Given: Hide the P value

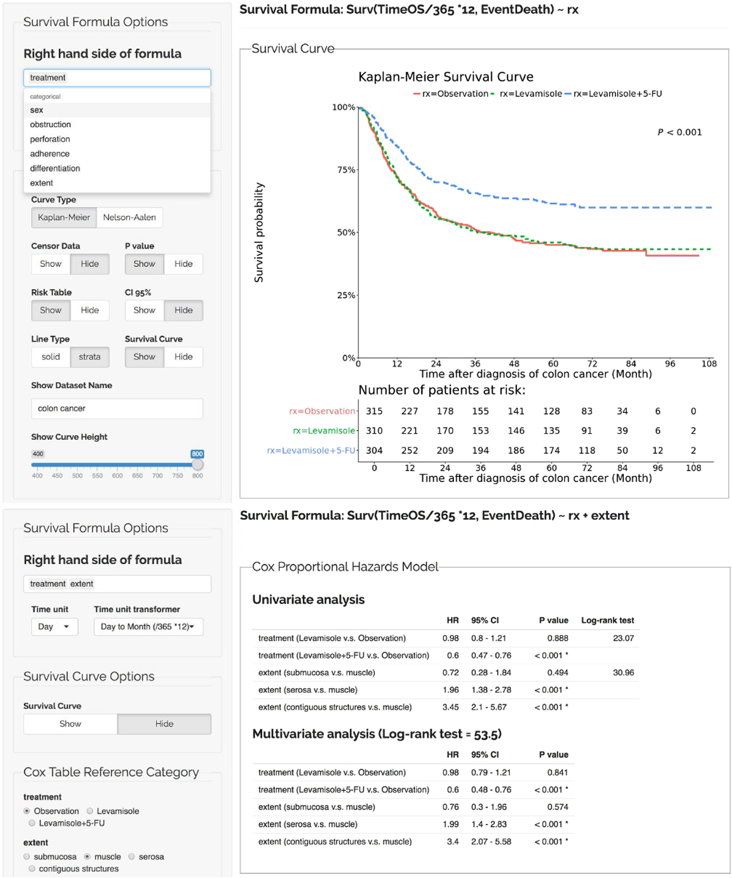Looking at the screenshot, I should [x=183, y=264].
